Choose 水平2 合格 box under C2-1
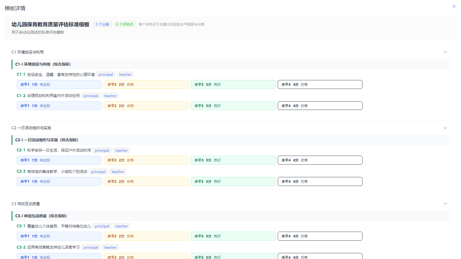This screenshot has height=259, width=461. pyautogui.click(x=146, y=160)
